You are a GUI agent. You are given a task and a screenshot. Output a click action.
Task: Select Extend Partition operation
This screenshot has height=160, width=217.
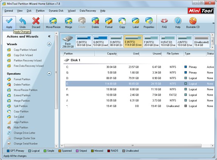[22, 95]
